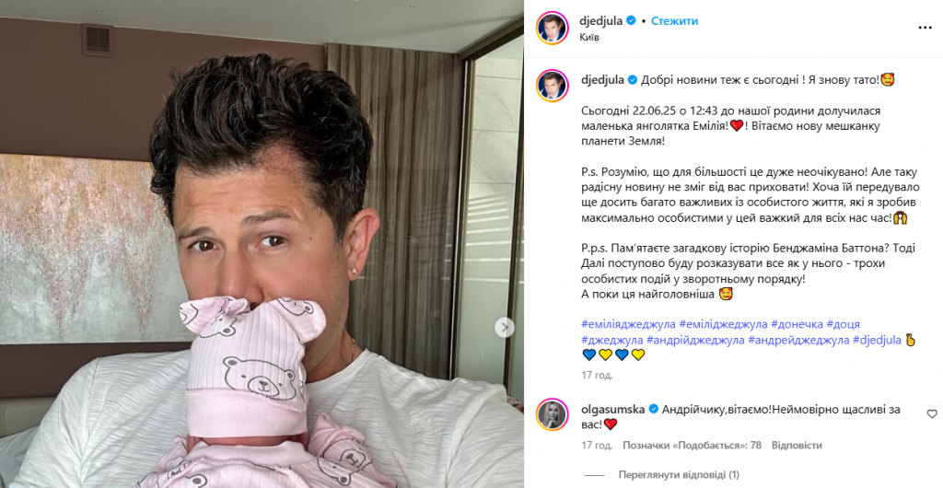
Task: Like olgasumska's comment with heart icon
Action: coord(932,414)
